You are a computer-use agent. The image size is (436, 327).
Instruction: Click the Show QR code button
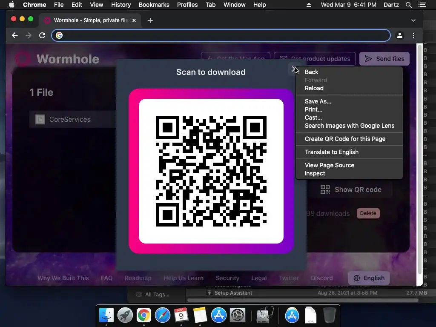(351, 189)
